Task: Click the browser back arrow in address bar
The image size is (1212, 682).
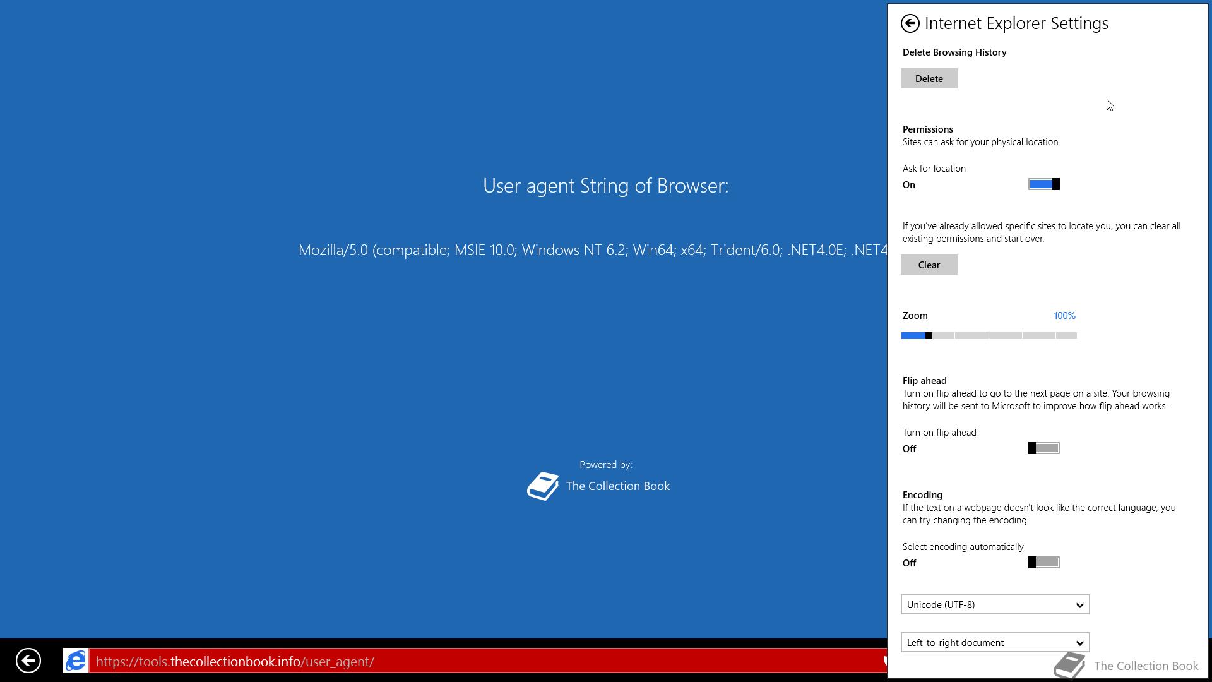Action: 28,661
